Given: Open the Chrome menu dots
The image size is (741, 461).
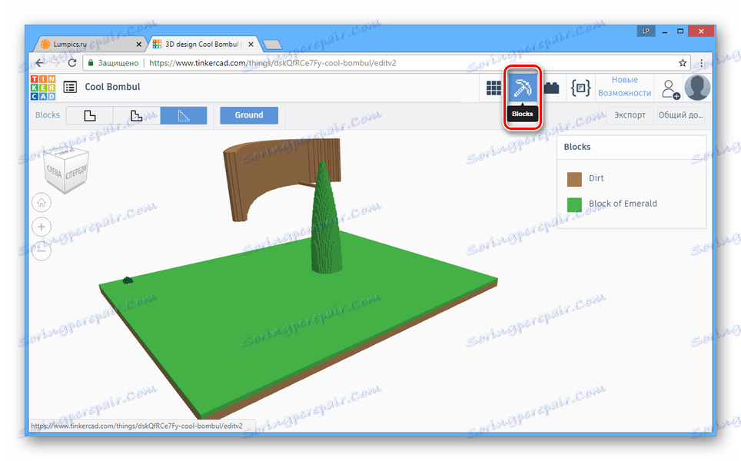Looking at the screenshot, I should point(702,63).
